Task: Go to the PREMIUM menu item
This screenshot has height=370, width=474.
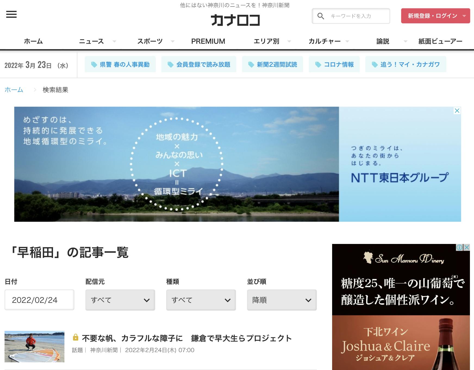Action: (208, 41)
